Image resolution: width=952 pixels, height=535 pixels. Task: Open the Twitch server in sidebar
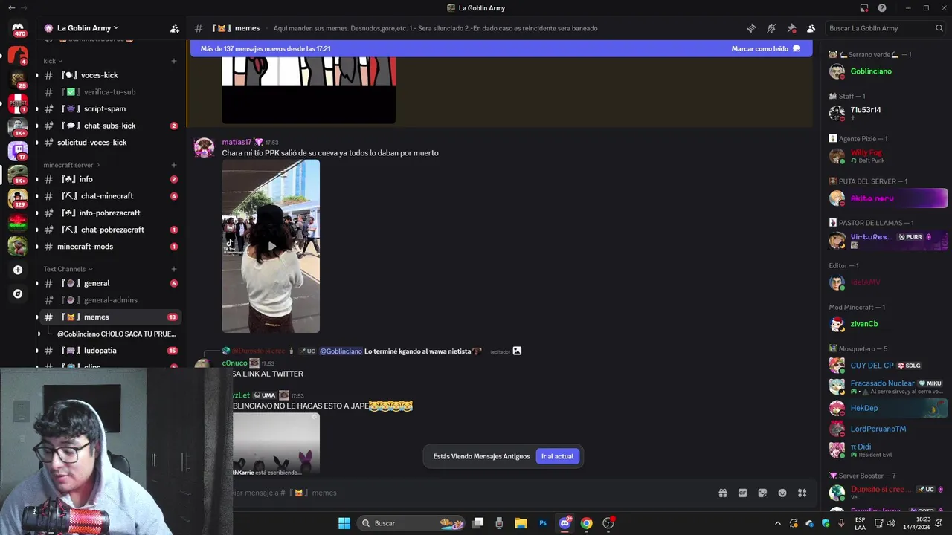[x=18, y=150]
